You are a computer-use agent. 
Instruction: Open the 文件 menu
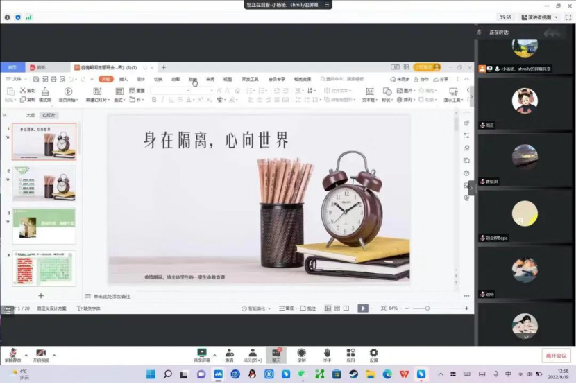point(17,80)
